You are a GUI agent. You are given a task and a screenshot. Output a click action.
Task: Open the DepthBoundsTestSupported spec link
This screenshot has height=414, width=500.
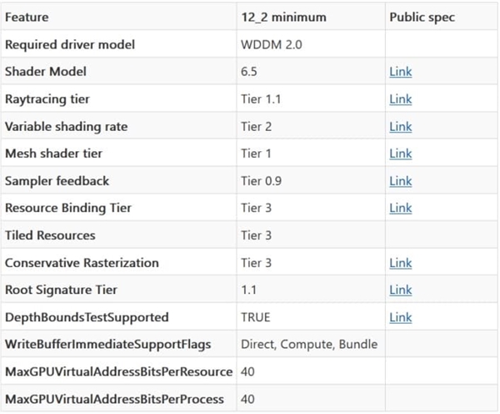(400, 317)
